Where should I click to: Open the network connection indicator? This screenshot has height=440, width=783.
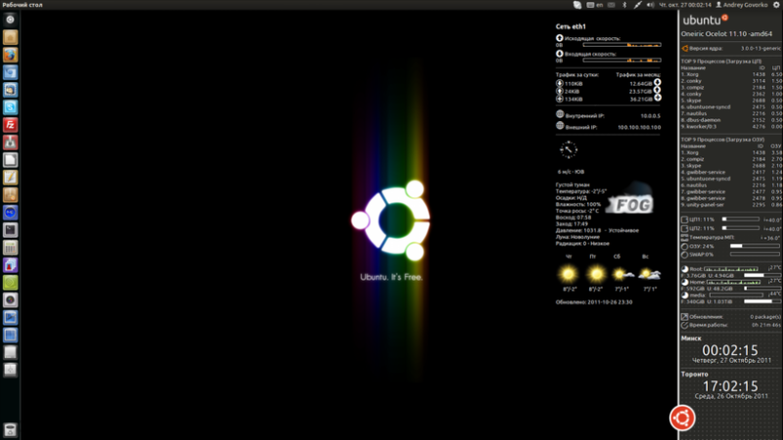(637, 5)
